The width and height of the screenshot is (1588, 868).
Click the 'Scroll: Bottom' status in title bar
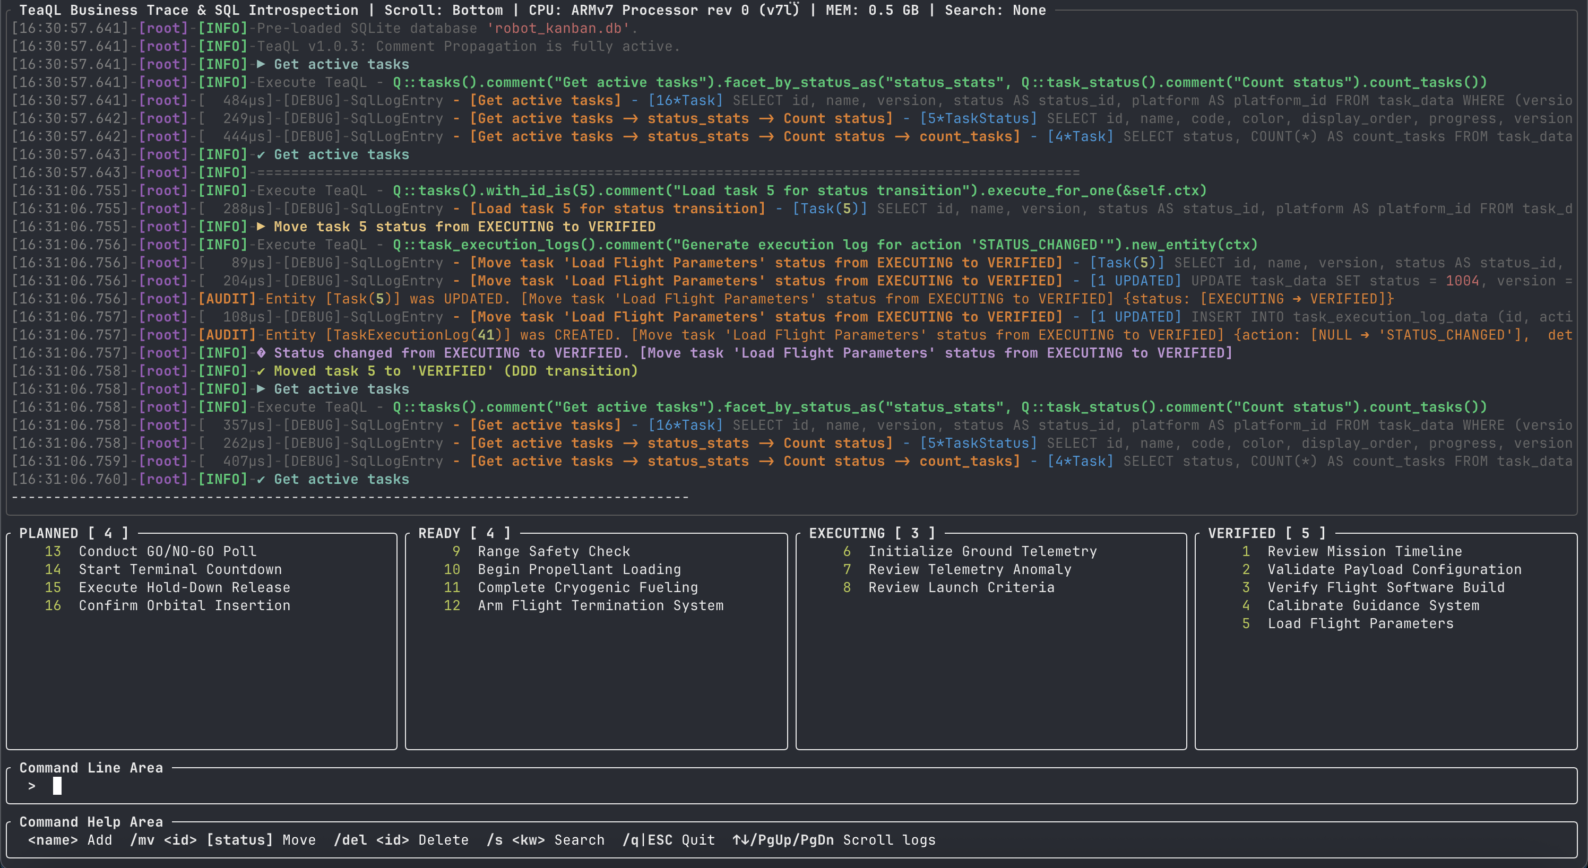pos(443,10)
